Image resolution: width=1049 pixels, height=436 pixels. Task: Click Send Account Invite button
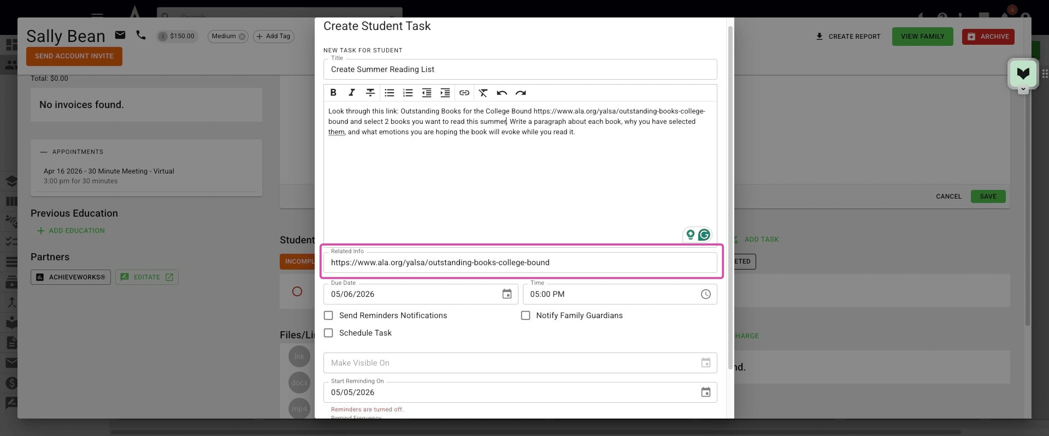click(74, 56)
